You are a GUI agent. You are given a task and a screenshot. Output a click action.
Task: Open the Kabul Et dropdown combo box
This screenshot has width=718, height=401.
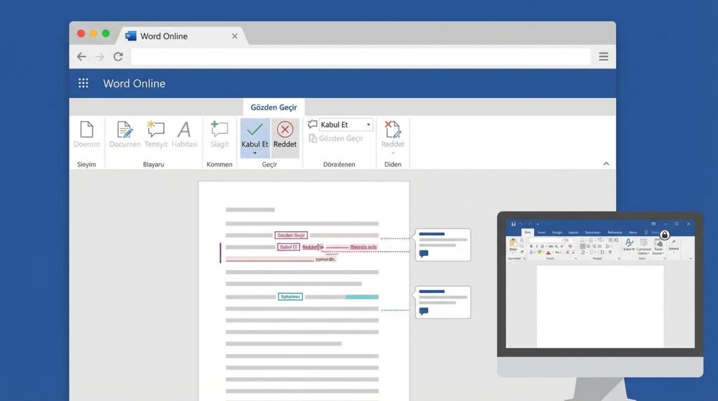(346, 125)
